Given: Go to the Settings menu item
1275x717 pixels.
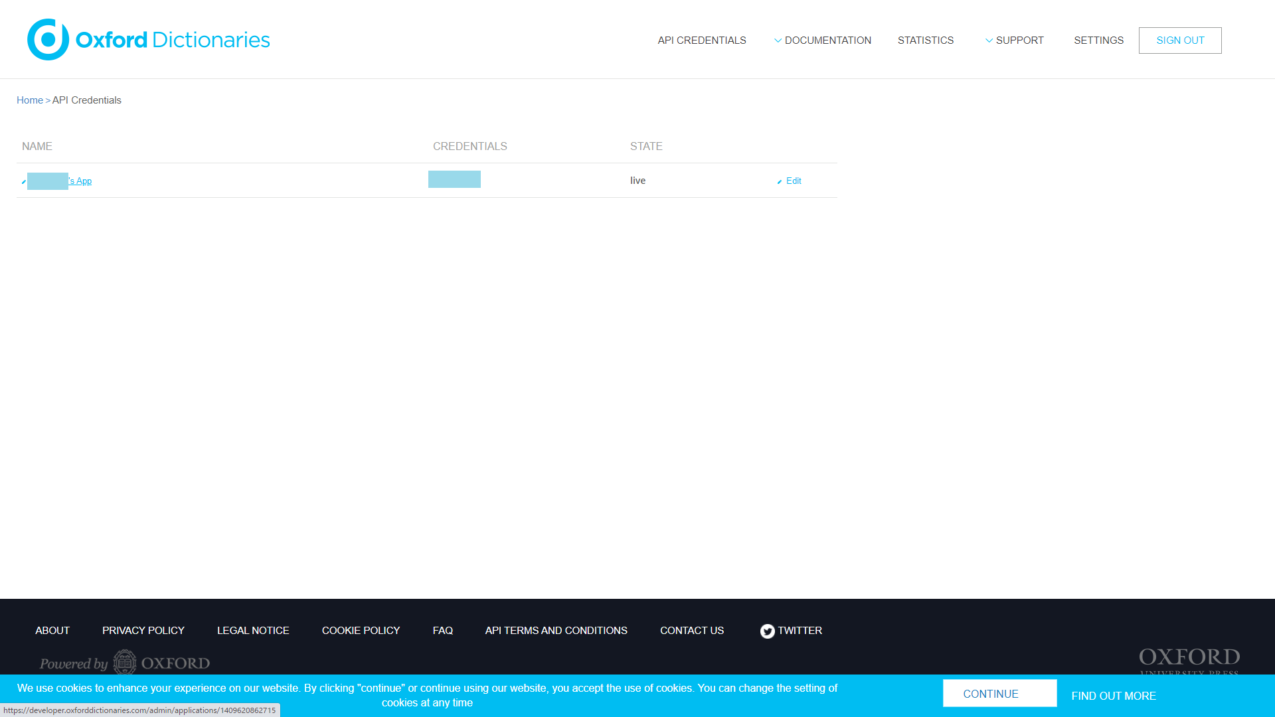Looking at the screenshot, I should pos(1098,40).
